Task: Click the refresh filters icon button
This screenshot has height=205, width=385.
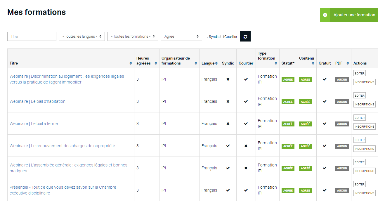Action: 245,37
